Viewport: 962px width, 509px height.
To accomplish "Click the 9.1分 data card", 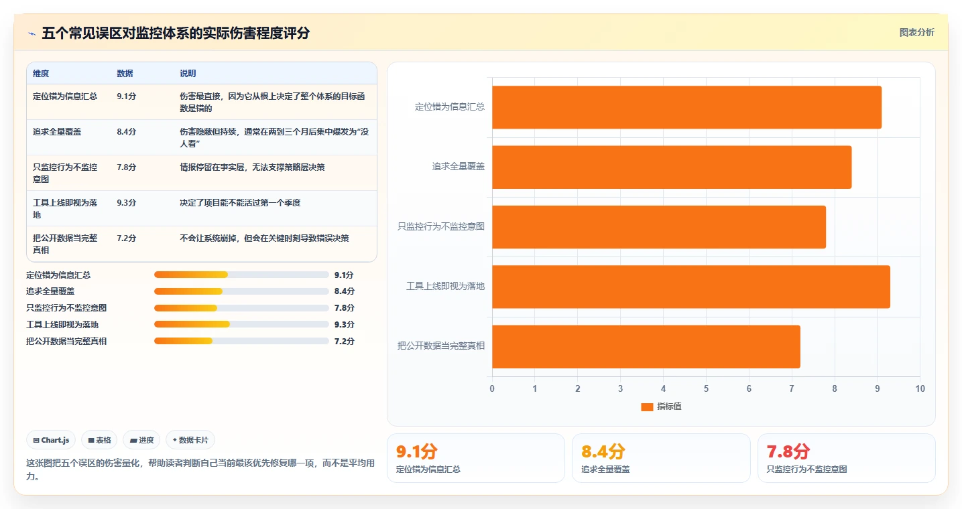I will click(x=476, y=458).
